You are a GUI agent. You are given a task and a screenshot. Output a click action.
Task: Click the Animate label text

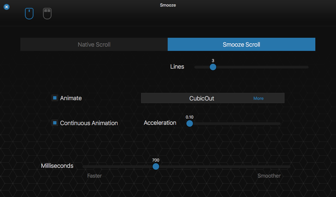click(71, 98)
